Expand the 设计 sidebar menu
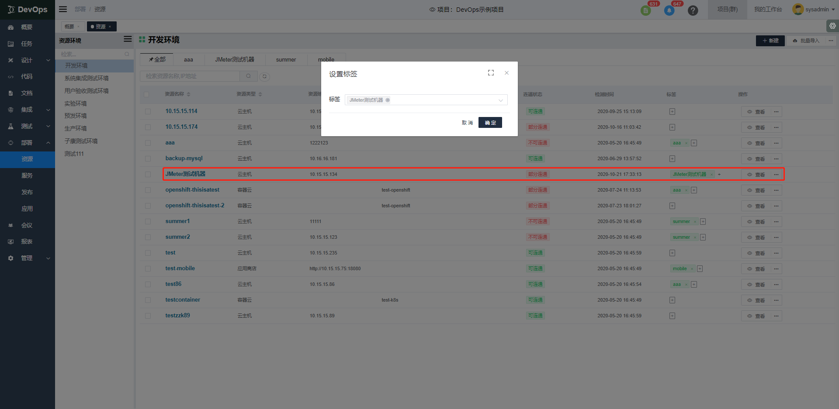The image size is (839, 409). pos(28,60)
